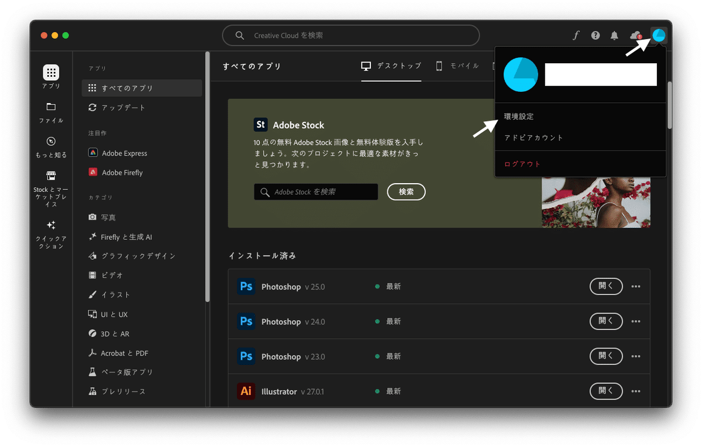Click the 検索 button for Adobe Stock
702x447 pixels.
(x=406, y=192)
